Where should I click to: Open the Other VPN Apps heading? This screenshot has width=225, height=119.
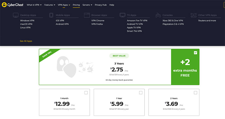click(207, 15)
